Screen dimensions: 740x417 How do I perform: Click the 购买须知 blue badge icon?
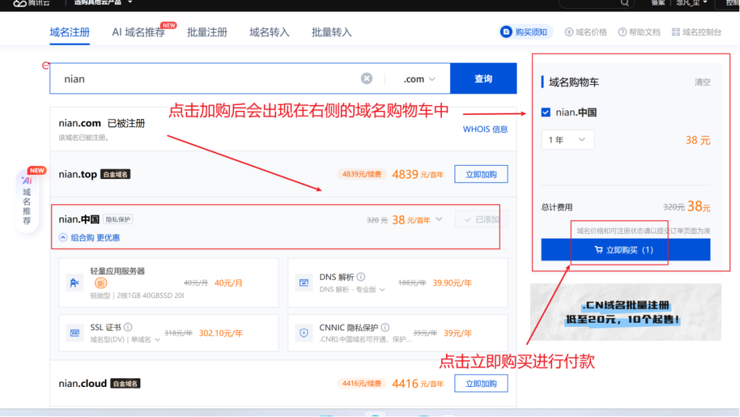pyautogui.click(x=506, y=32)
